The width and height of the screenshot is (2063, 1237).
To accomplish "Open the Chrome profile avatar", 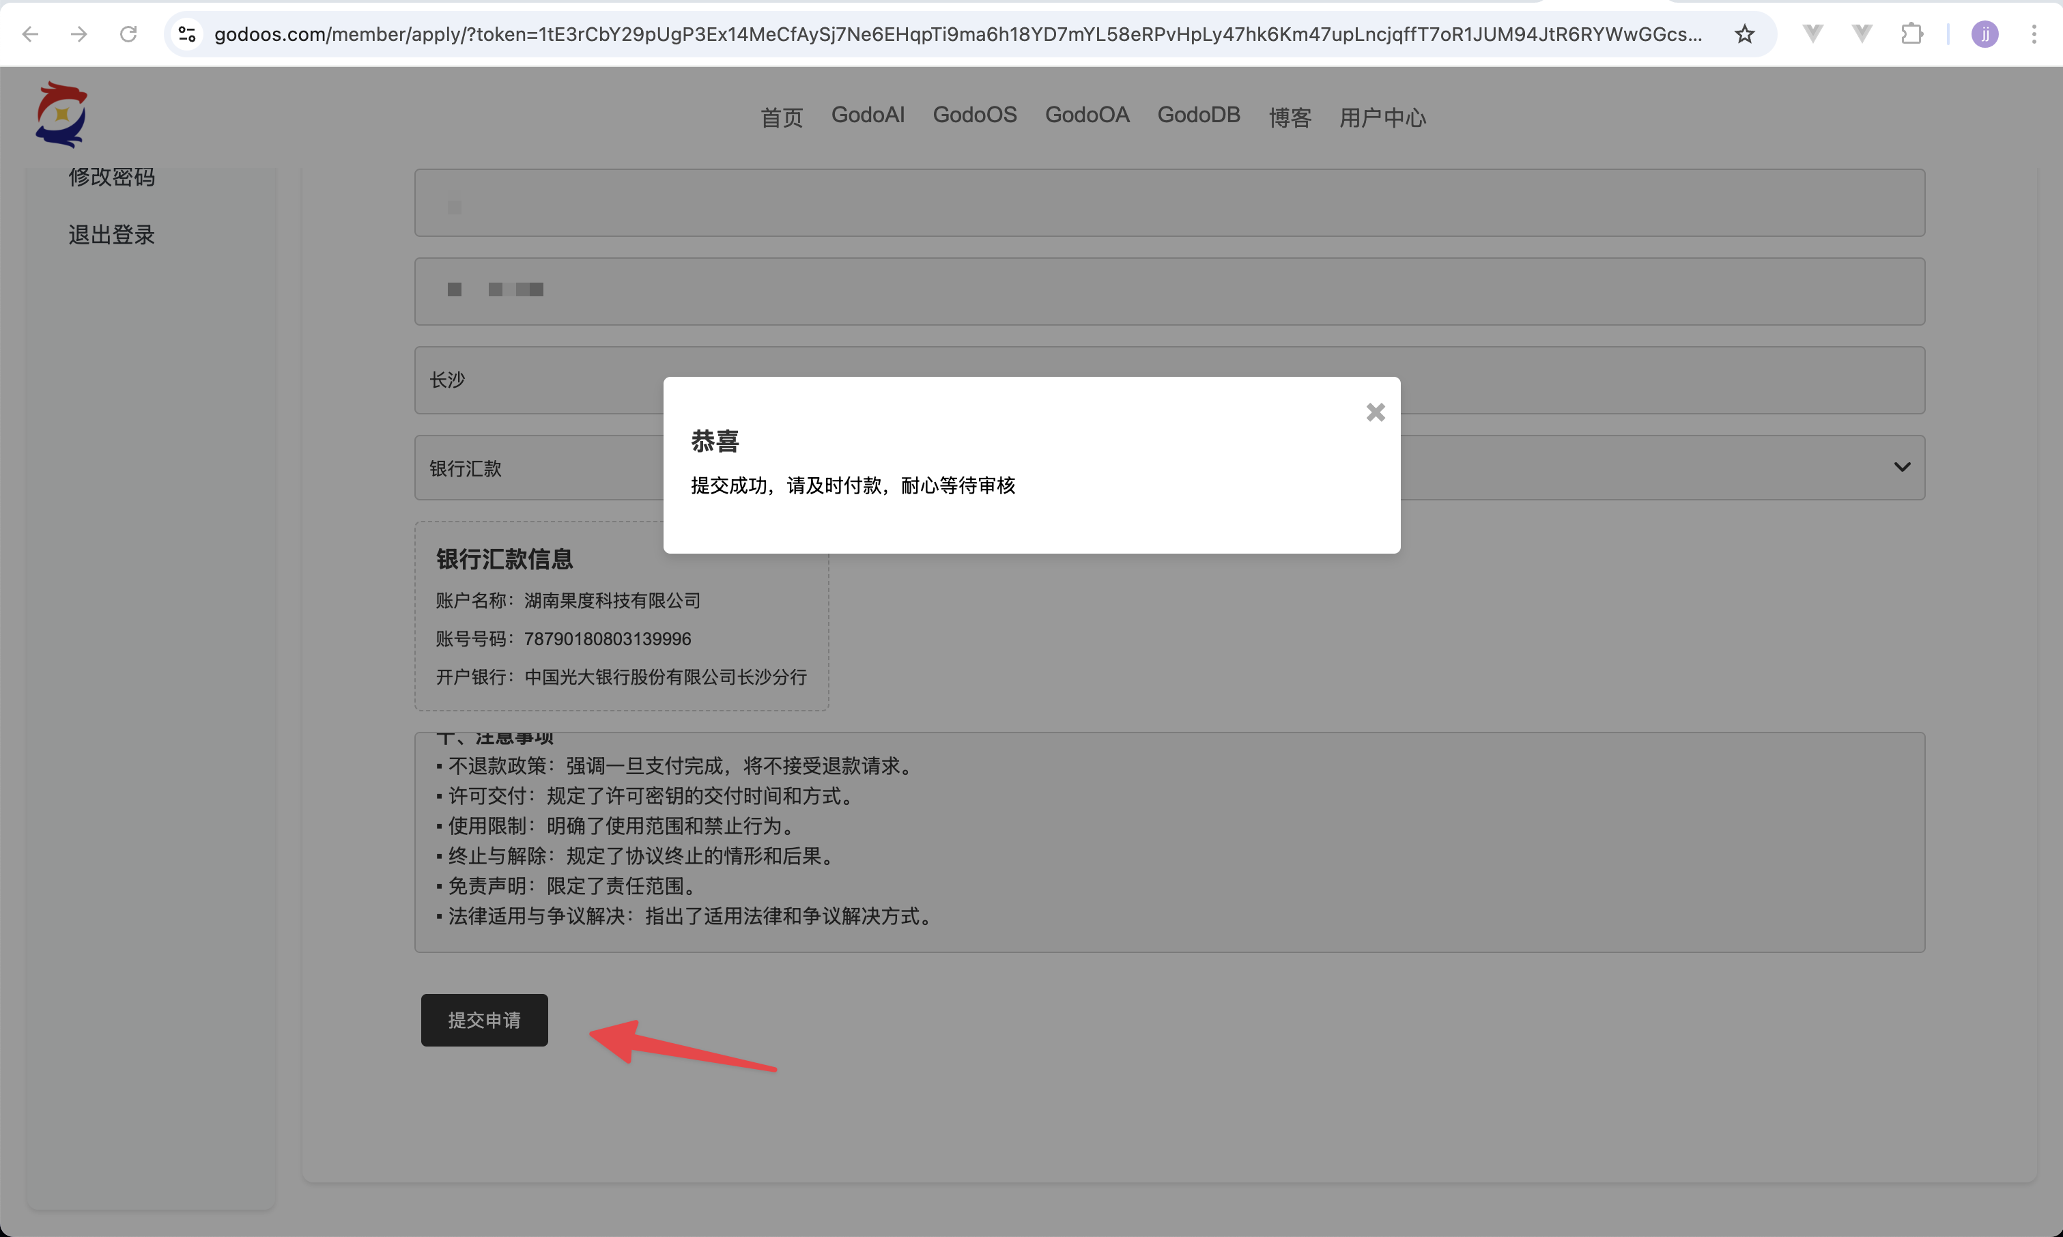I will pos(1984,34).
